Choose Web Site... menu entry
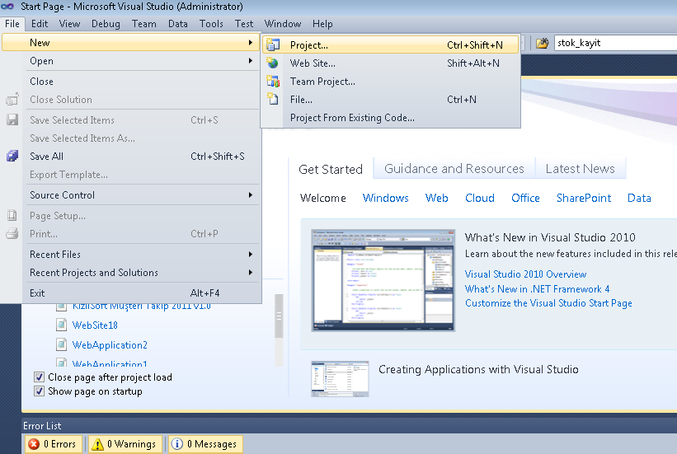677x454 pixels. (390, 63)
